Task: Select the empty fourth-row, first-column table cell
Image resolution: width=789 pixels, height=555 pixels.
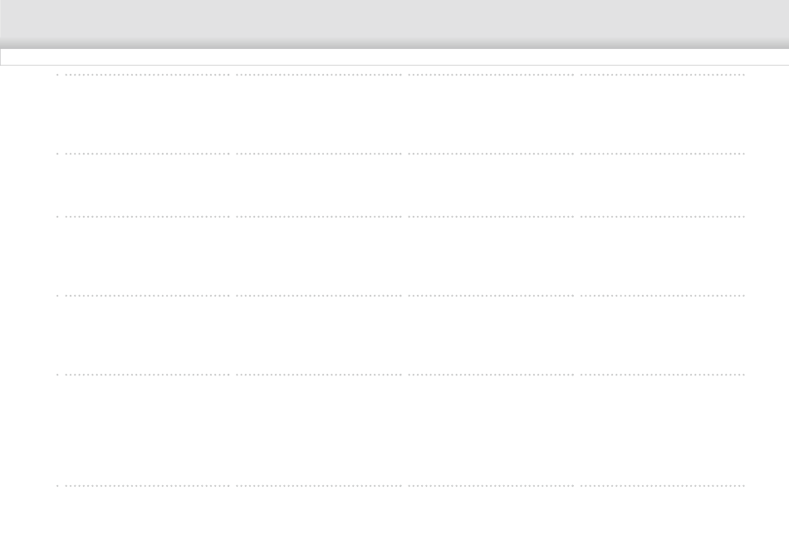Action: 144,335
